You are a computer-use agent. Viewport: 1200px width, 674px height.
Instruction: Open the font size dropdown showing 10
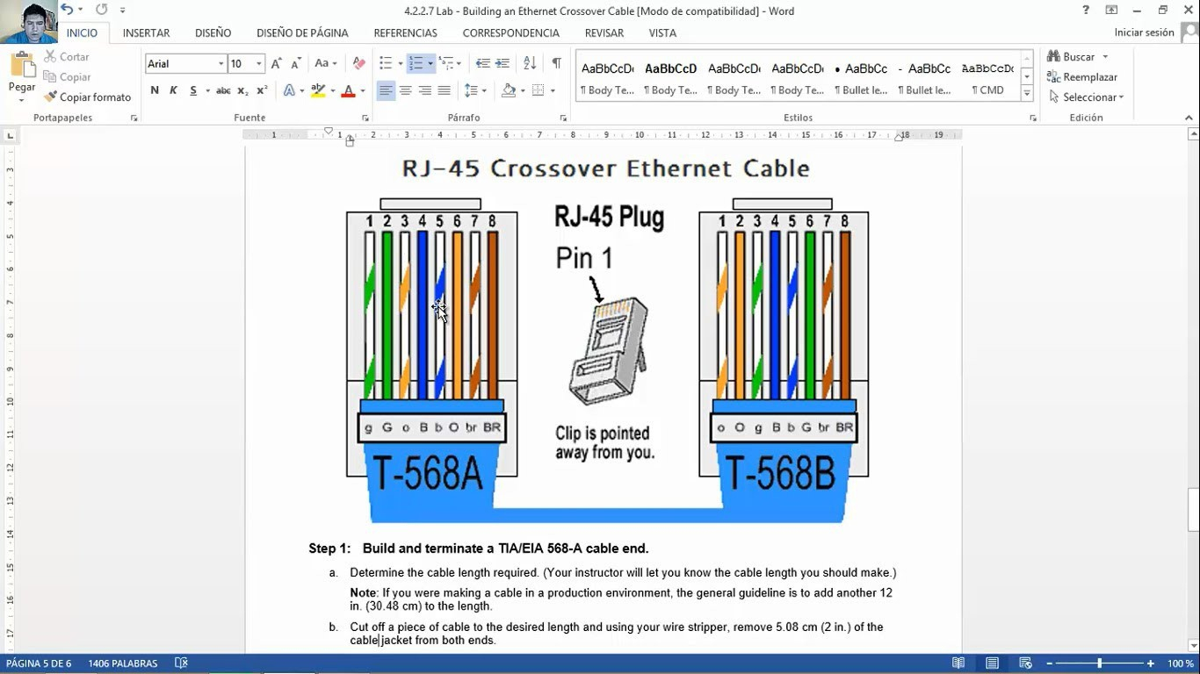(258, 64)
